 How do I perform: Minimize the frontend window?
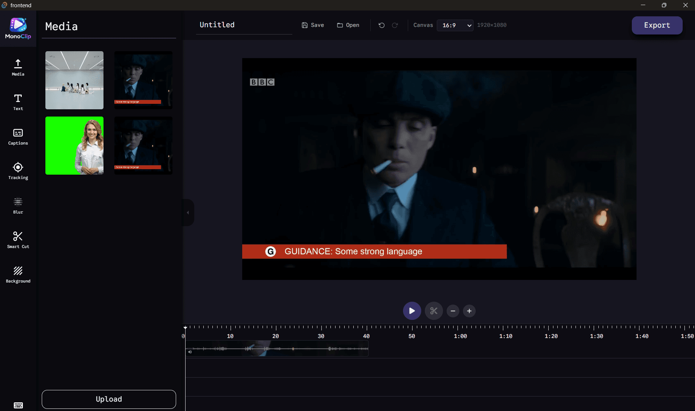click(643, 5)
